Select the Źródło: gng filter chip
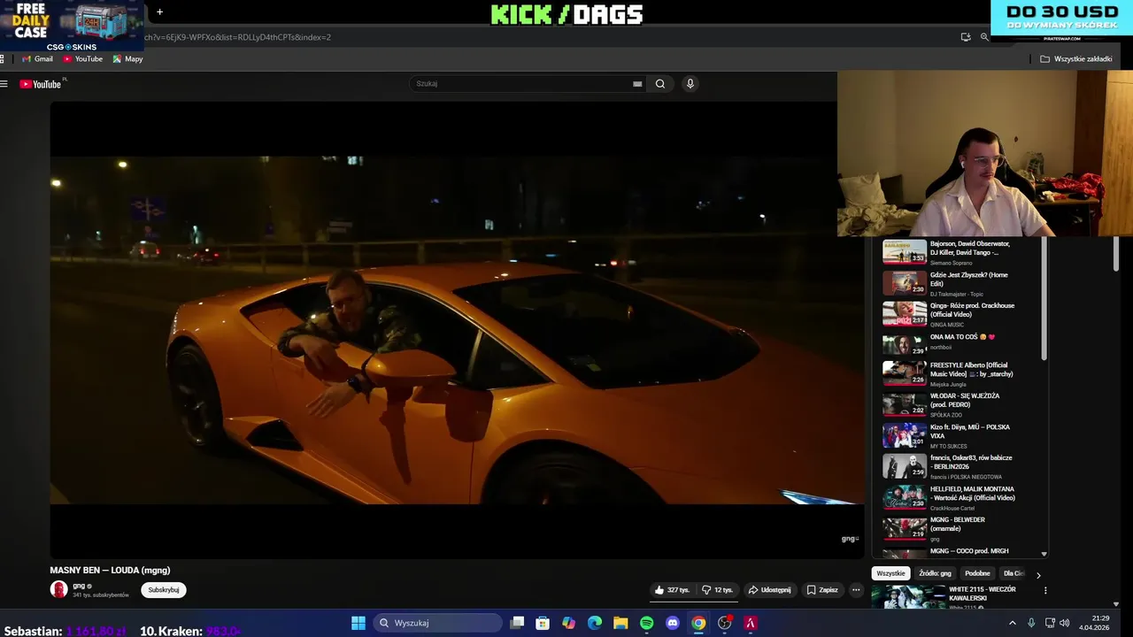Viewport: 1133px width, 637px height. pyautogui.click(x=935, y=573)
